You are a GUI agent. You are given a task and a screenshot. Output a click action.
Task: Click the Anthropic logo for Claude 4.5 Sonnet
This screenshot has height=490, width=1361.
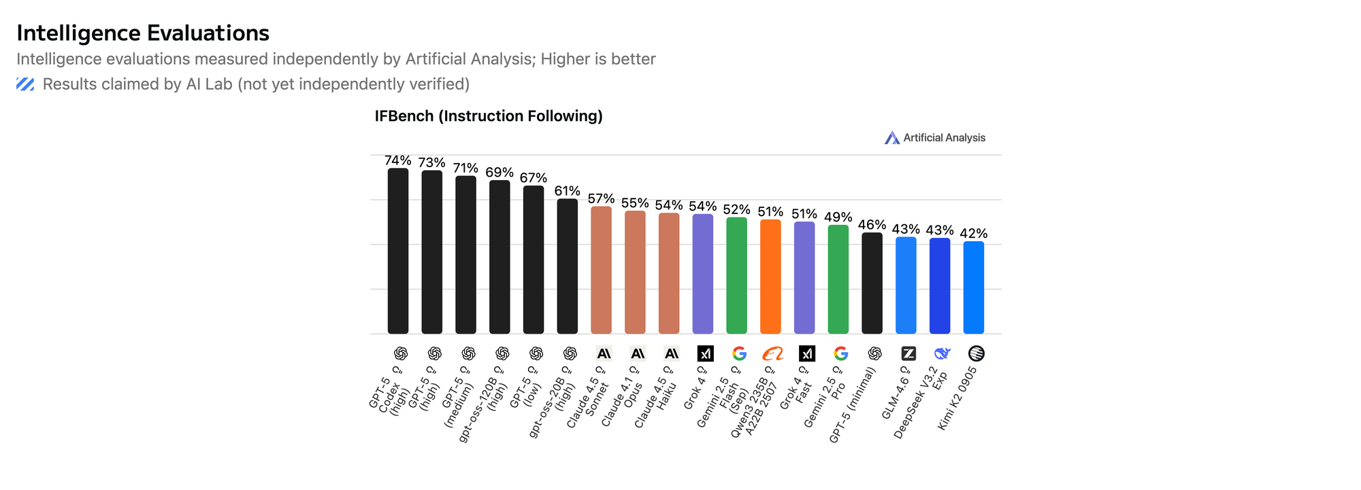(604, 353)
